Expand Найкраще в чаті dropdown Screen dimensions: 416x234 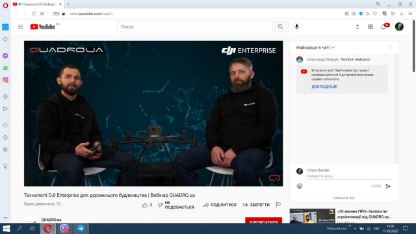315,47
